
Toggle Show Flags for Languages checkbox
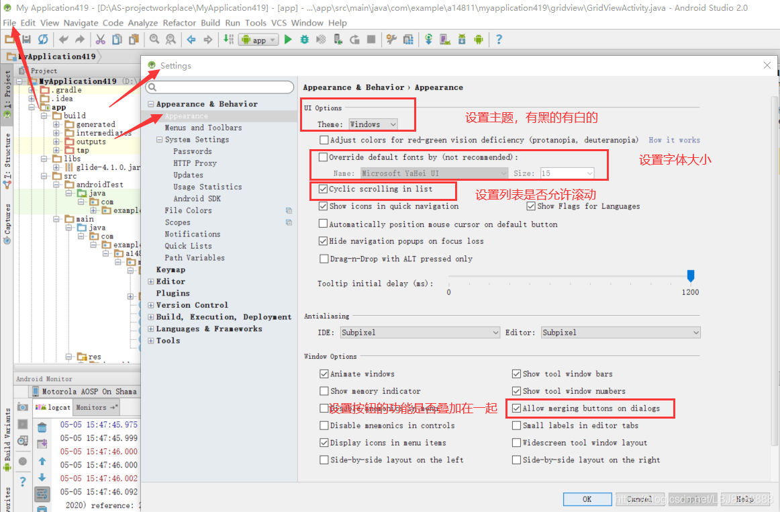click(531, 206)
